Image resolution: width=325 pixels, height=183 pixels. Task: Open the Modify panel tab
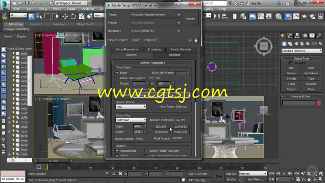click(x=290, y=36)
